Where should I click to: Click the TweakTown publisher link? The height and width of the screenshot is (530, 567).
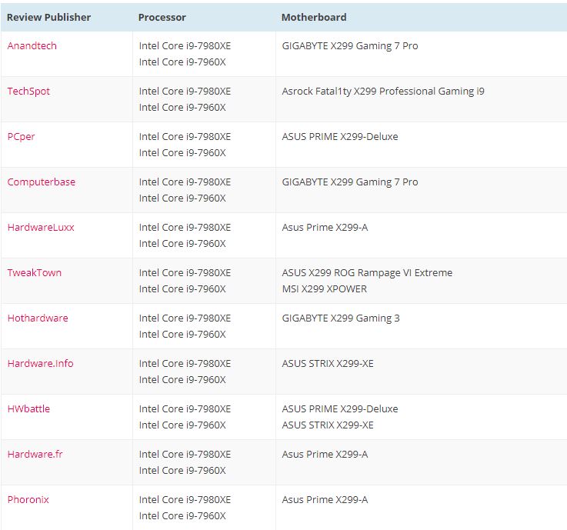click(x=34, y=273)
